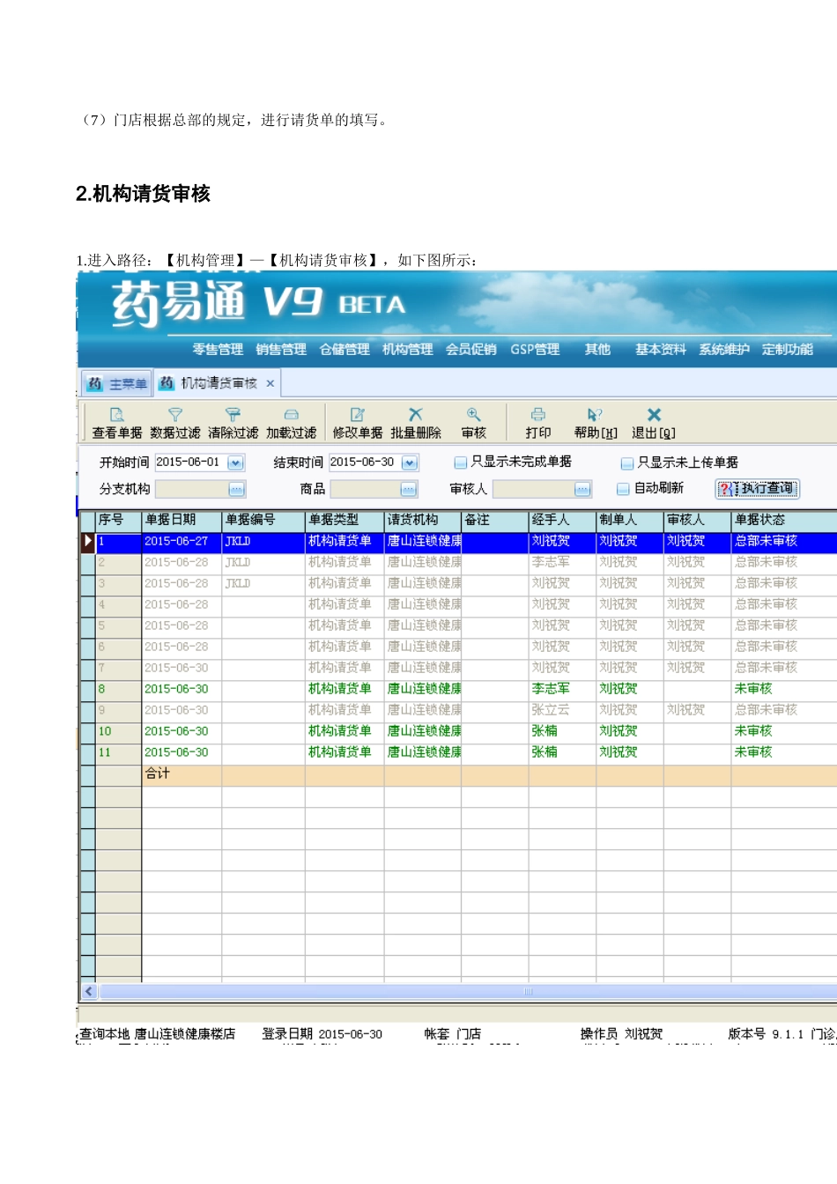Open the 分支机构 selector button
Image resolution: width=837 pixels, height=1184 pixels.
point(236,490)
